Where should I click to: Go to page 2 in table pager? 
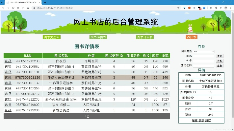coord(88,116)
